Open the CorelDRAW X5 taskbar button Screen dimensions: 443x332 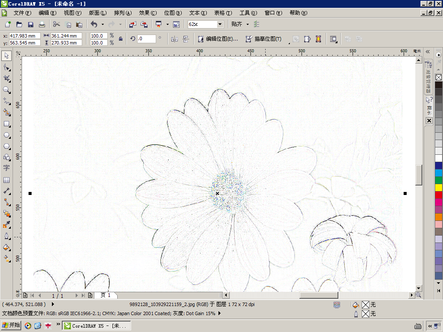pos(96,326)
